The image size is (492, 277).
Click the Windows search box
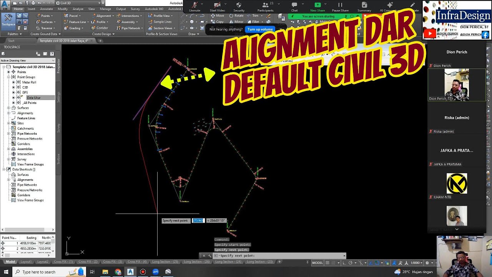[x=50, y=272]
